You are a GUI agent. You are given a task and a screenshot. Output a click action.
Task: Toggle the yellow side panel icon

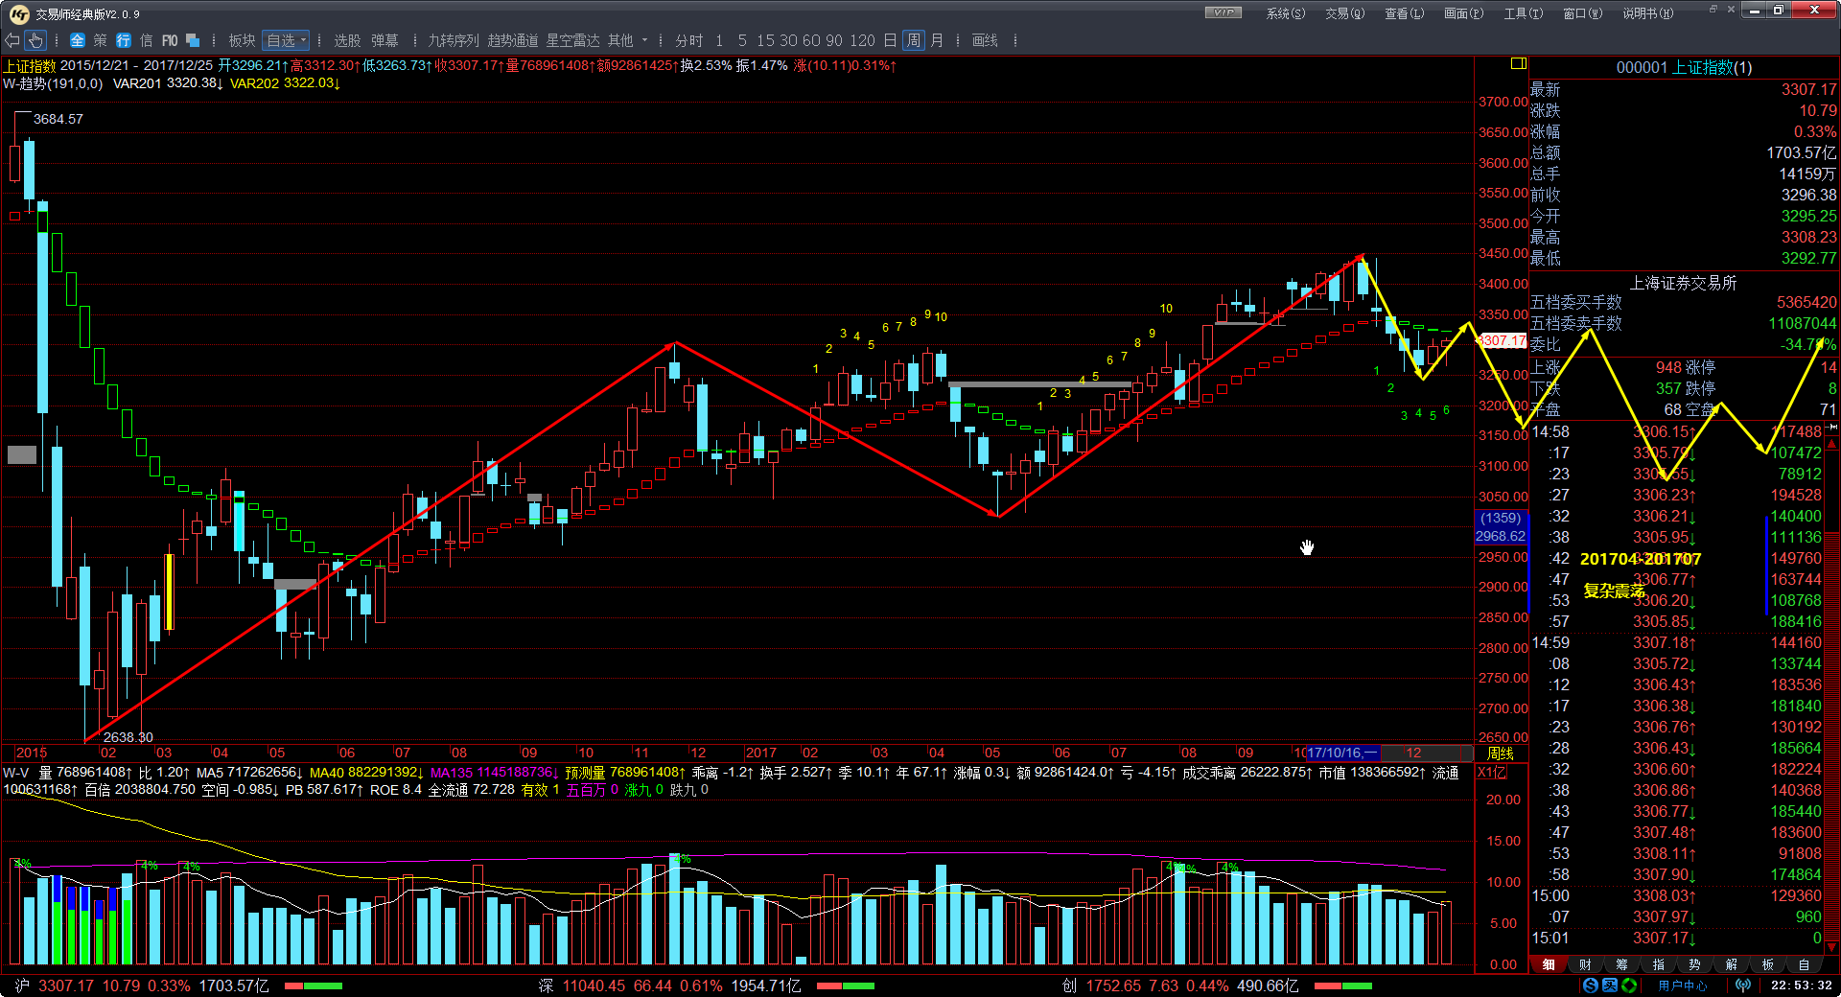coord(1518,64)
